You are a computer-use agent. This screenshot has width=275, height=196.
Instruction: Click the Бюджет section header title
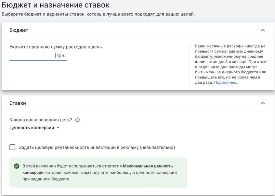coord(19,30)
